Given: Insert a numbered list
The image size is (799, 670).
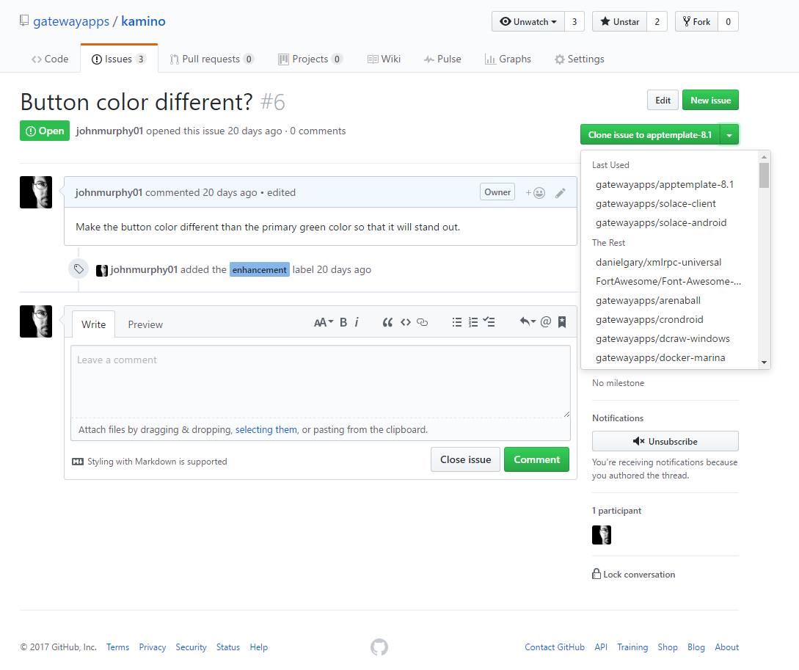Looking at the screenshot, I should (473, 322).
